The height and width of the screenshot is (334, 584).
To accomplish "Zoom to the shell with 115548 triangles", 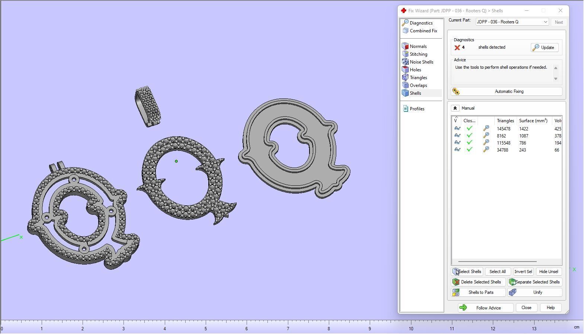I will coord(486,143).
